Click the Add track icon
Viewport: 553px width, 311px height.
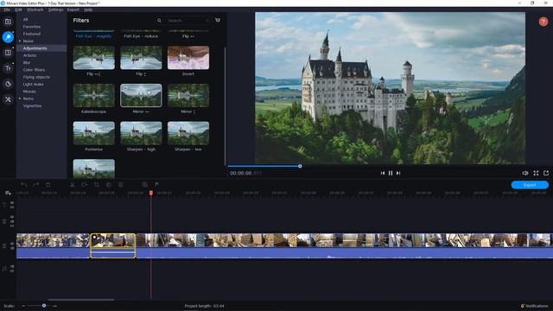[8, 193]
